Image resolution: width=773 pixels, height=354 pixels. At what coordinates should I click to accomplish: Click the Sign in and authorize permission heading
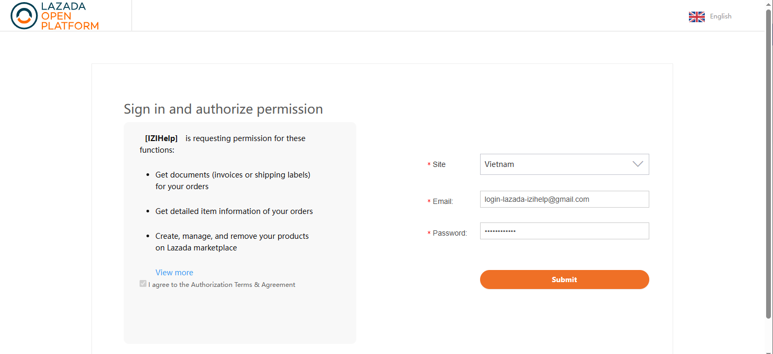click(223, 109)
